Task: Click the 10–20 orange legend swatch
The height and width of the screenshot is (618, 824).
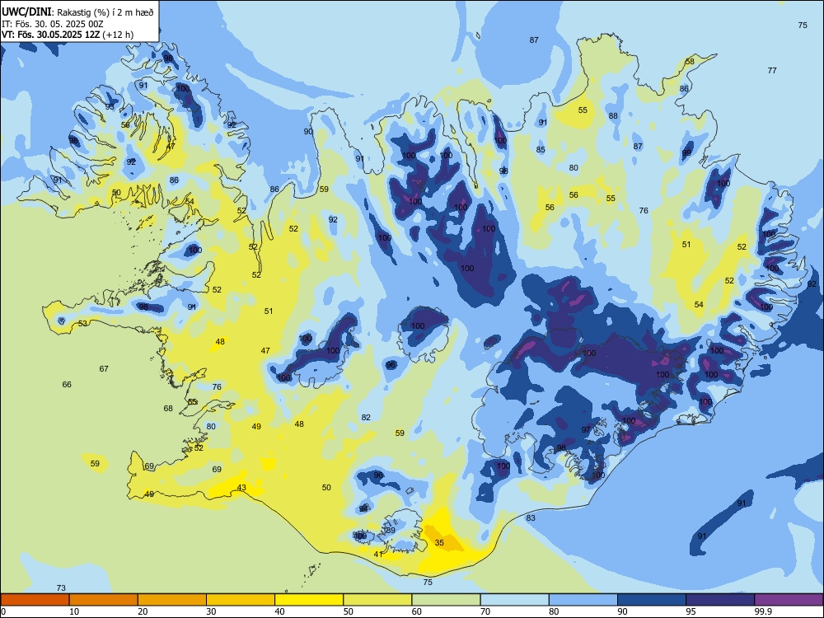Action: (x=104, y=600)
